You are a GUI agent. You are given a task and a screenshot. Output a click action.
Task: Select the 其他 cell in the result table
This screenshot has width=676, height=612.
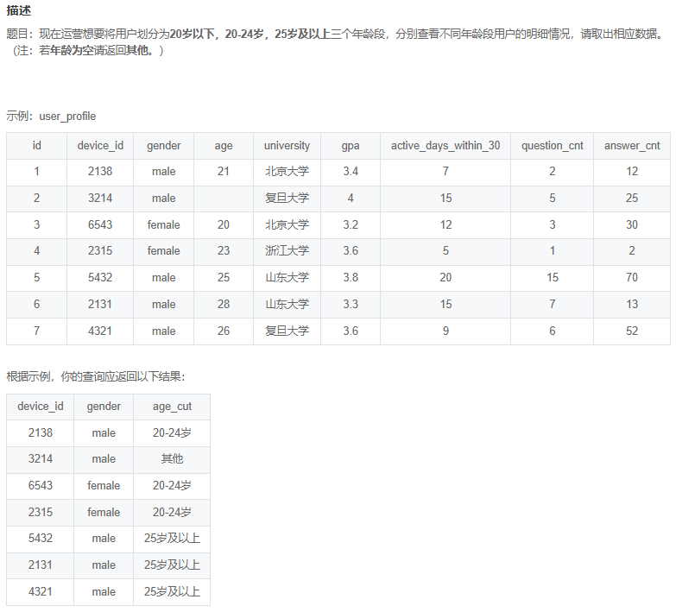[172, 459]
